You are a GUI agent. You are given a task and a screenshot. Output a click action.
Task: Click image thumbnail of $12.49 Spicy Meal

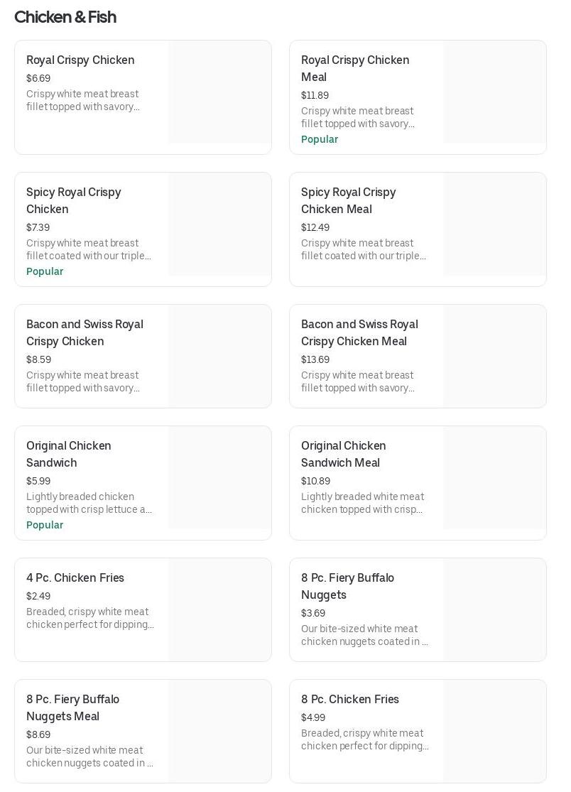point(494,224)
